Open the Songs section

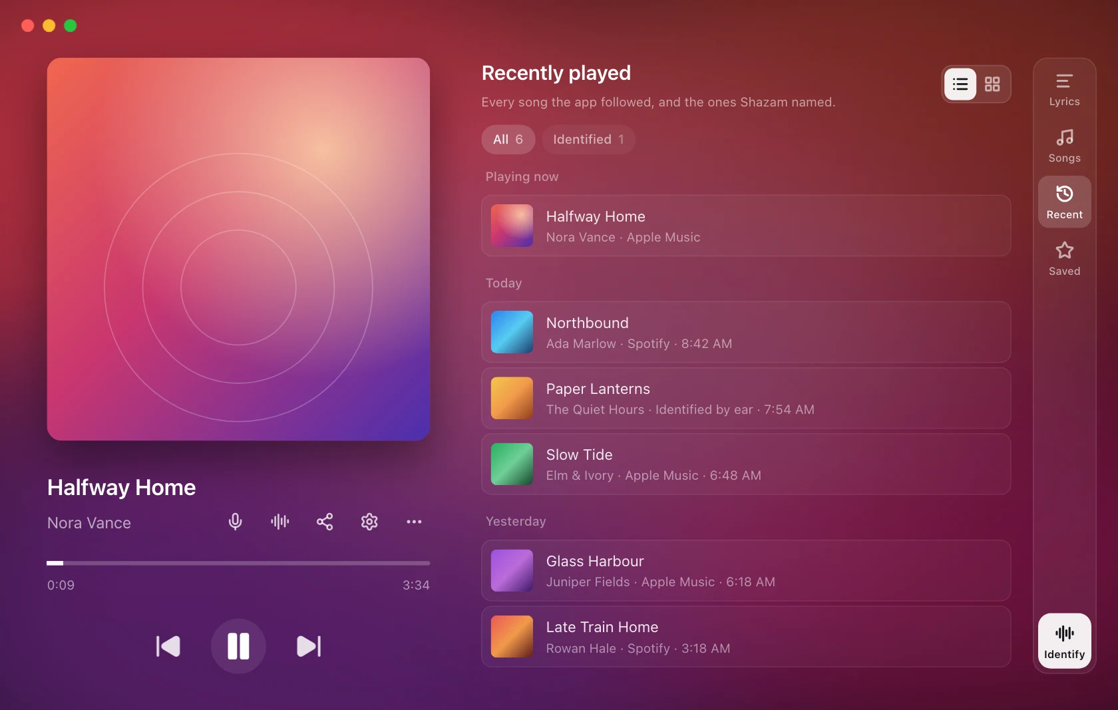tap(1064, 146)
